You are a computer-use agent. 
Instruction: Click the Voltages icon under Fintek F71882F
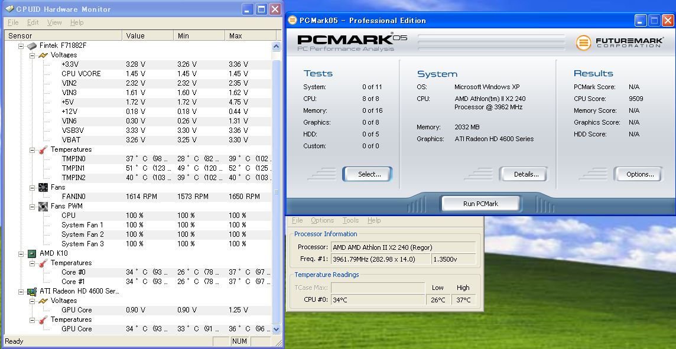(43, 55)
